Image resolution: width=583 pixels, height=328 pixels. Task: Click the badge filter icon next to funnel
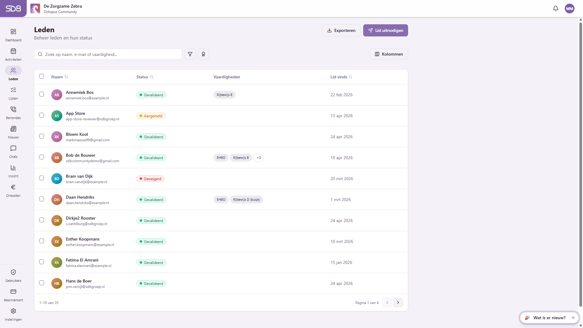[x=203, y=54]
